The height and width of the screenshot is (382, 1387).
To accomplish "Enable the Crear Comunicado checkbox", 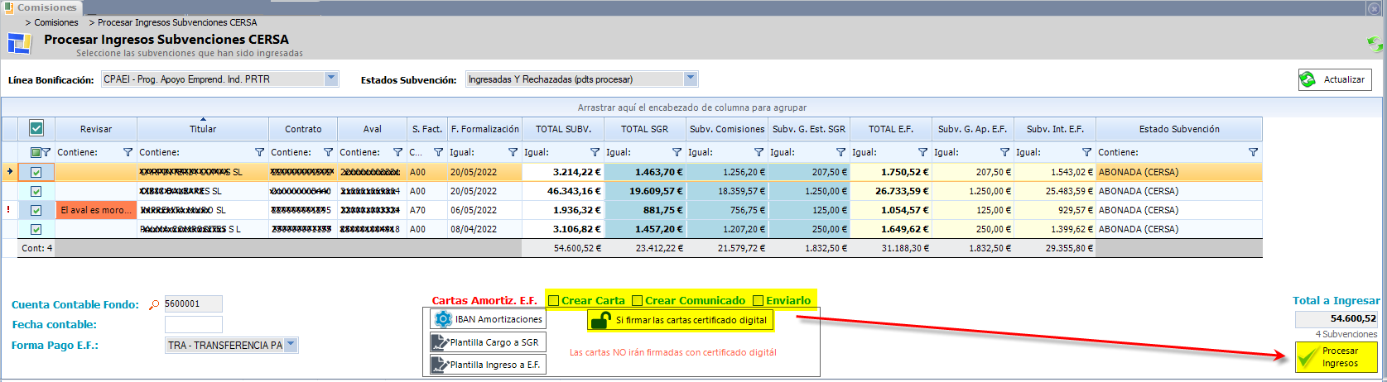I will pos(637,300).
